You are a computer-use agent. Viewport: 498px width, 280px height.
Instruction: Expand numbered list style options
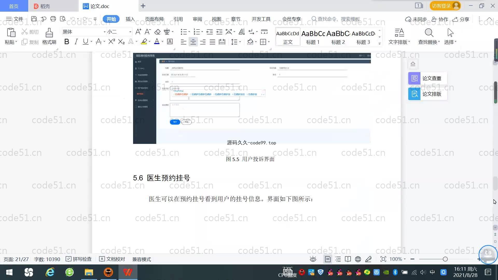coord(202,32)
